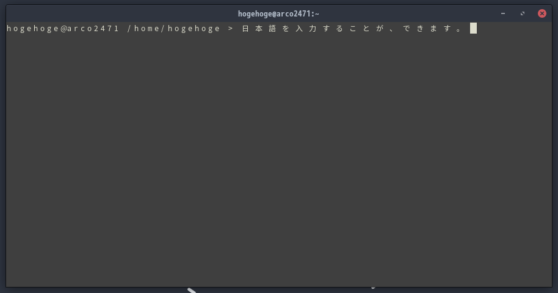Minimize the hogehoge@arco2471 terminal window
The image size is (558, 293).
[x=503, y=13]
